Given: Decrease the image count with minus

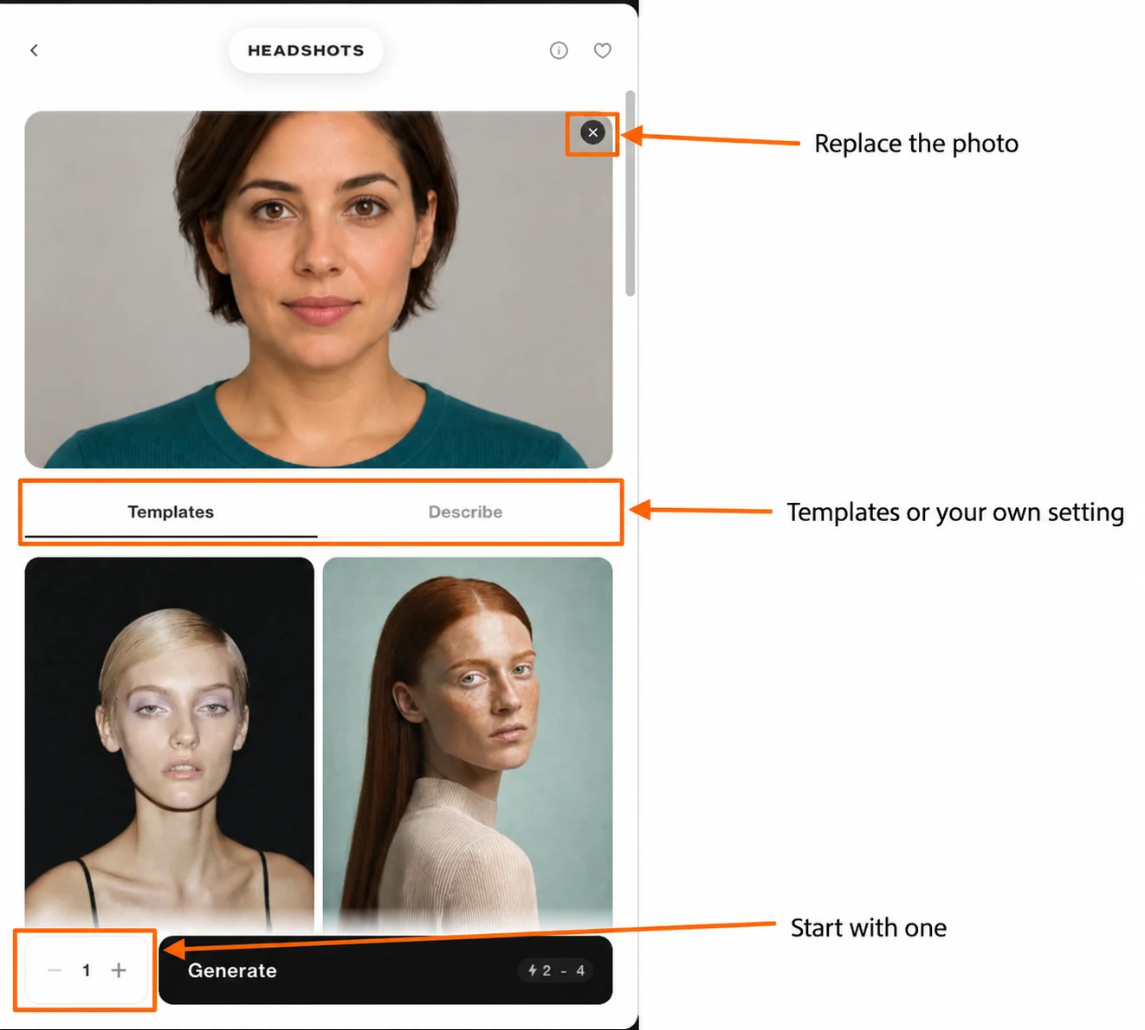Looking at the screenshot, I should 55,970.
